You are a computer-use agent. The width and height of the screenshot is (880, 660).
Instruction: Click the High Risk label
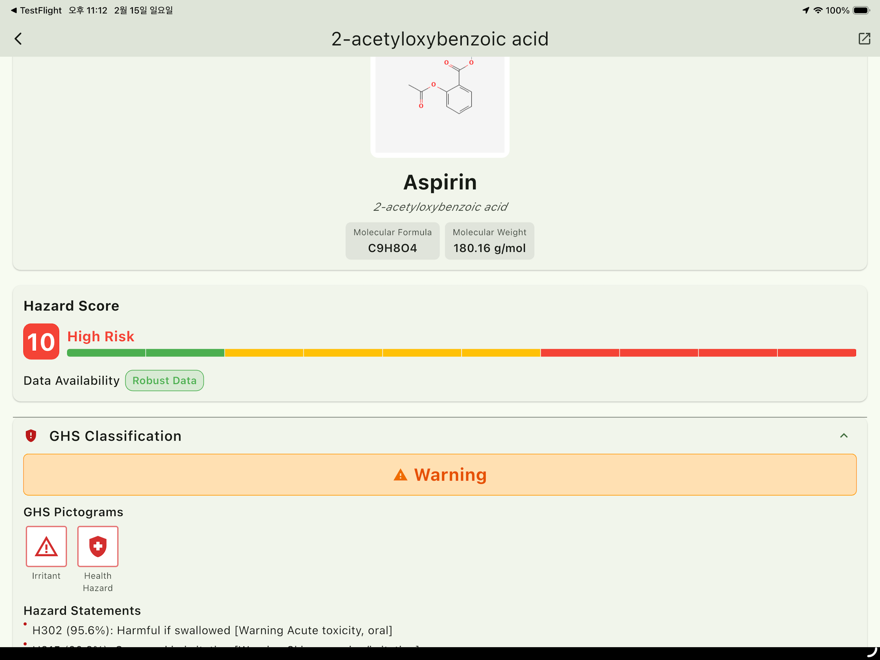101,337
